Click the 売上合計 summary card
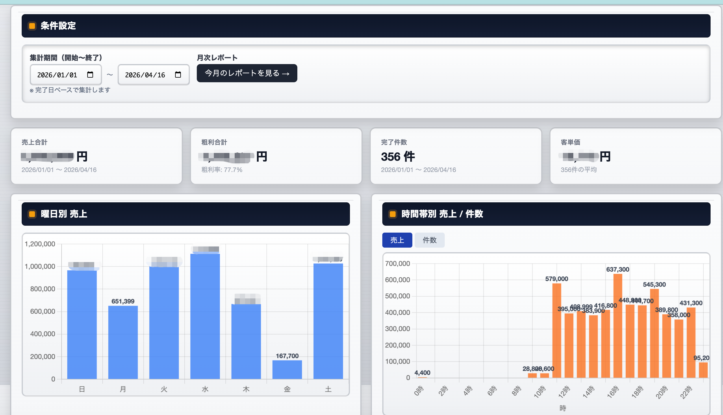 97,156
